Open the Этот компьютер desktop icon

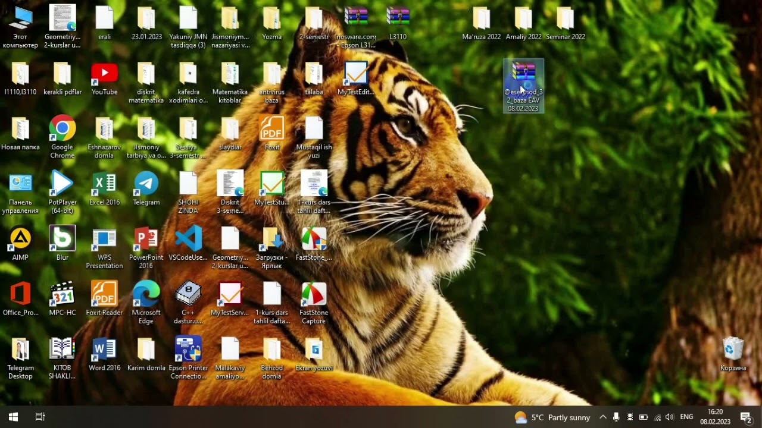pos(20,27)
